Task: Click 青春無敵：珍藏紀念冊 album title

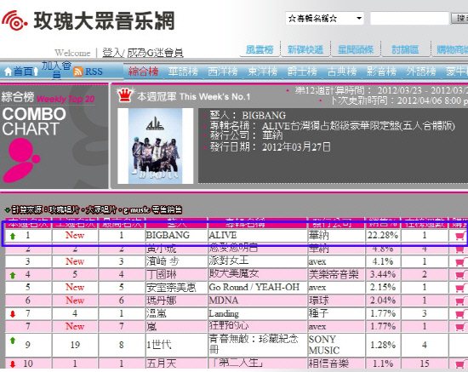Action: click(x=254, y=344)
